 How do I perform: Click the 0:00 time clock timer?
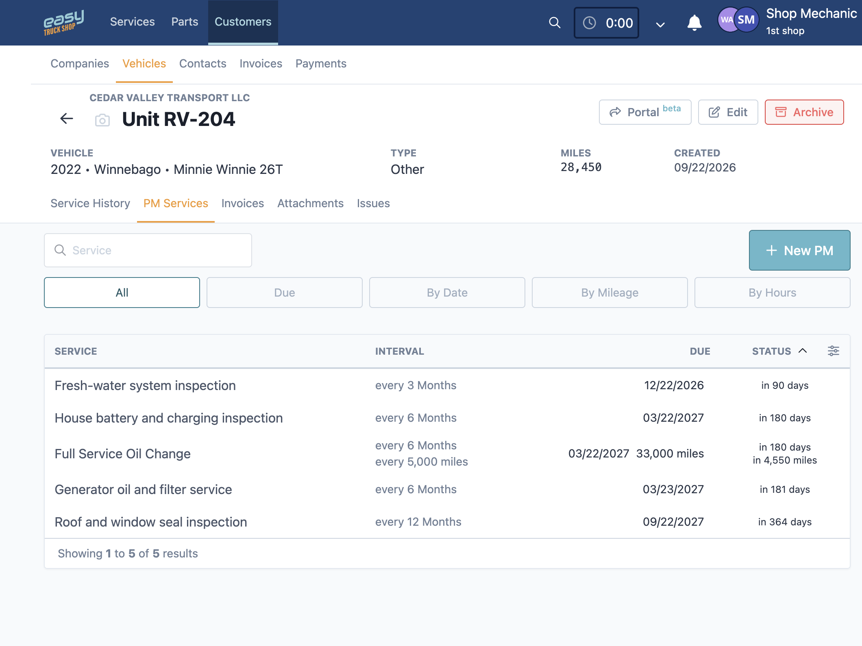click(606, 23)
